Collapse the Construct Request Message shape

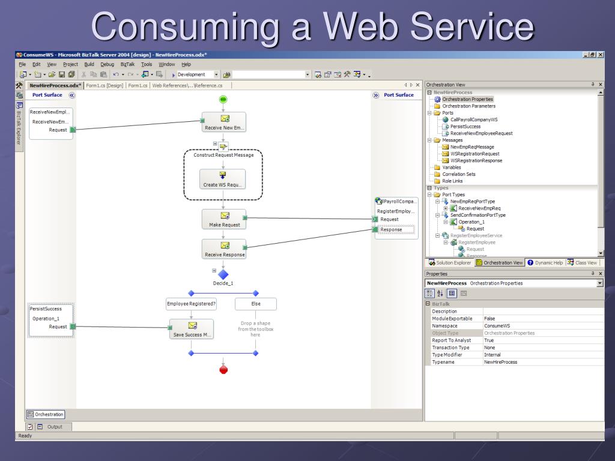tap(215, 144)
